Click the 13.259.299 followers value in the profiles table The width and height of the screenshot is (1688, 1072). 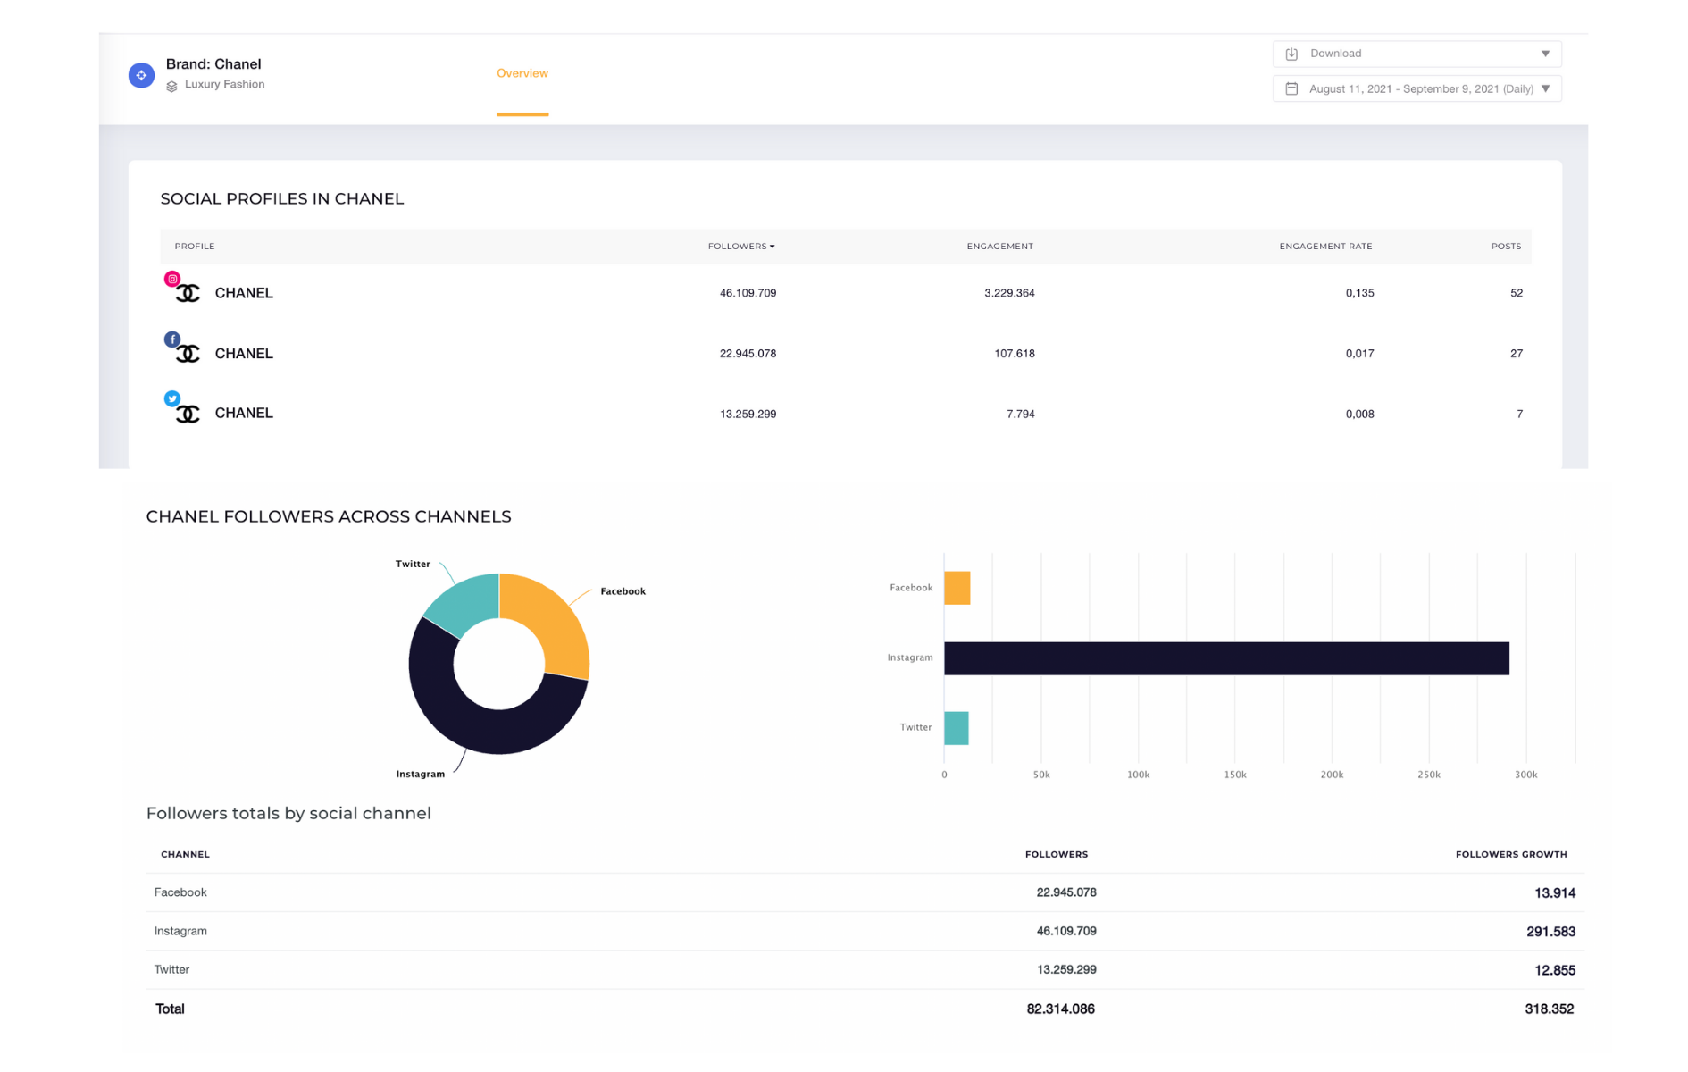[748, 415]
